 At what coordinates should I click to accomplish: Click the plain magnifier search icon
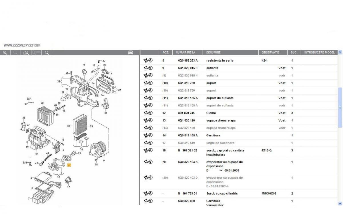[x=47, y=53]
